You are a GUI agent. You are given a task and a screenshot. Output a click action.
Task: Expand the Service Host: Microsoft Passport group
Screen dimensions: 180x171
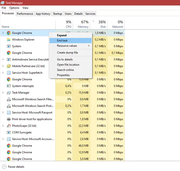point(3,113)
